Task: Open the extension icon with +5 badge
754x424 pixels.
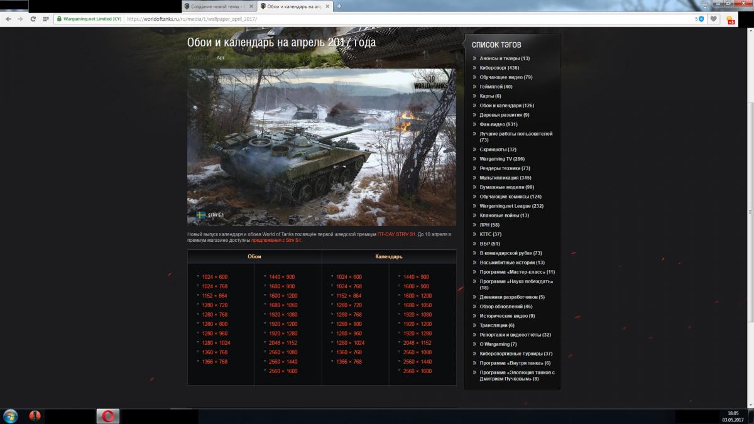Action: point(730,19)
